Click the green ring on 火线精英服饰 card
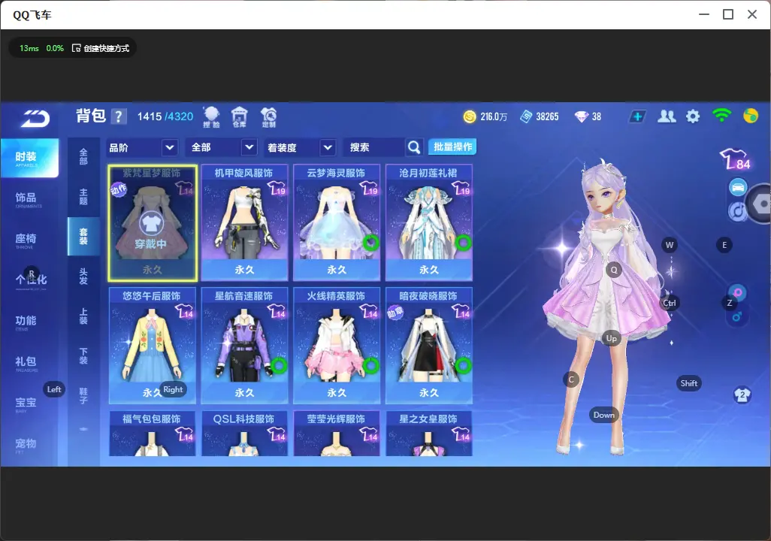Screen dimensions: 771x541 (370, 365)
